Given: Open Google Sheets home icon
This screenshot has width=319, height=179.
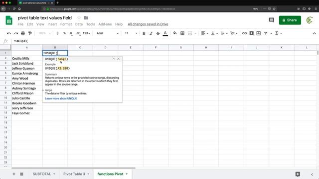Looking at the screenshot, I should (9, 20).
